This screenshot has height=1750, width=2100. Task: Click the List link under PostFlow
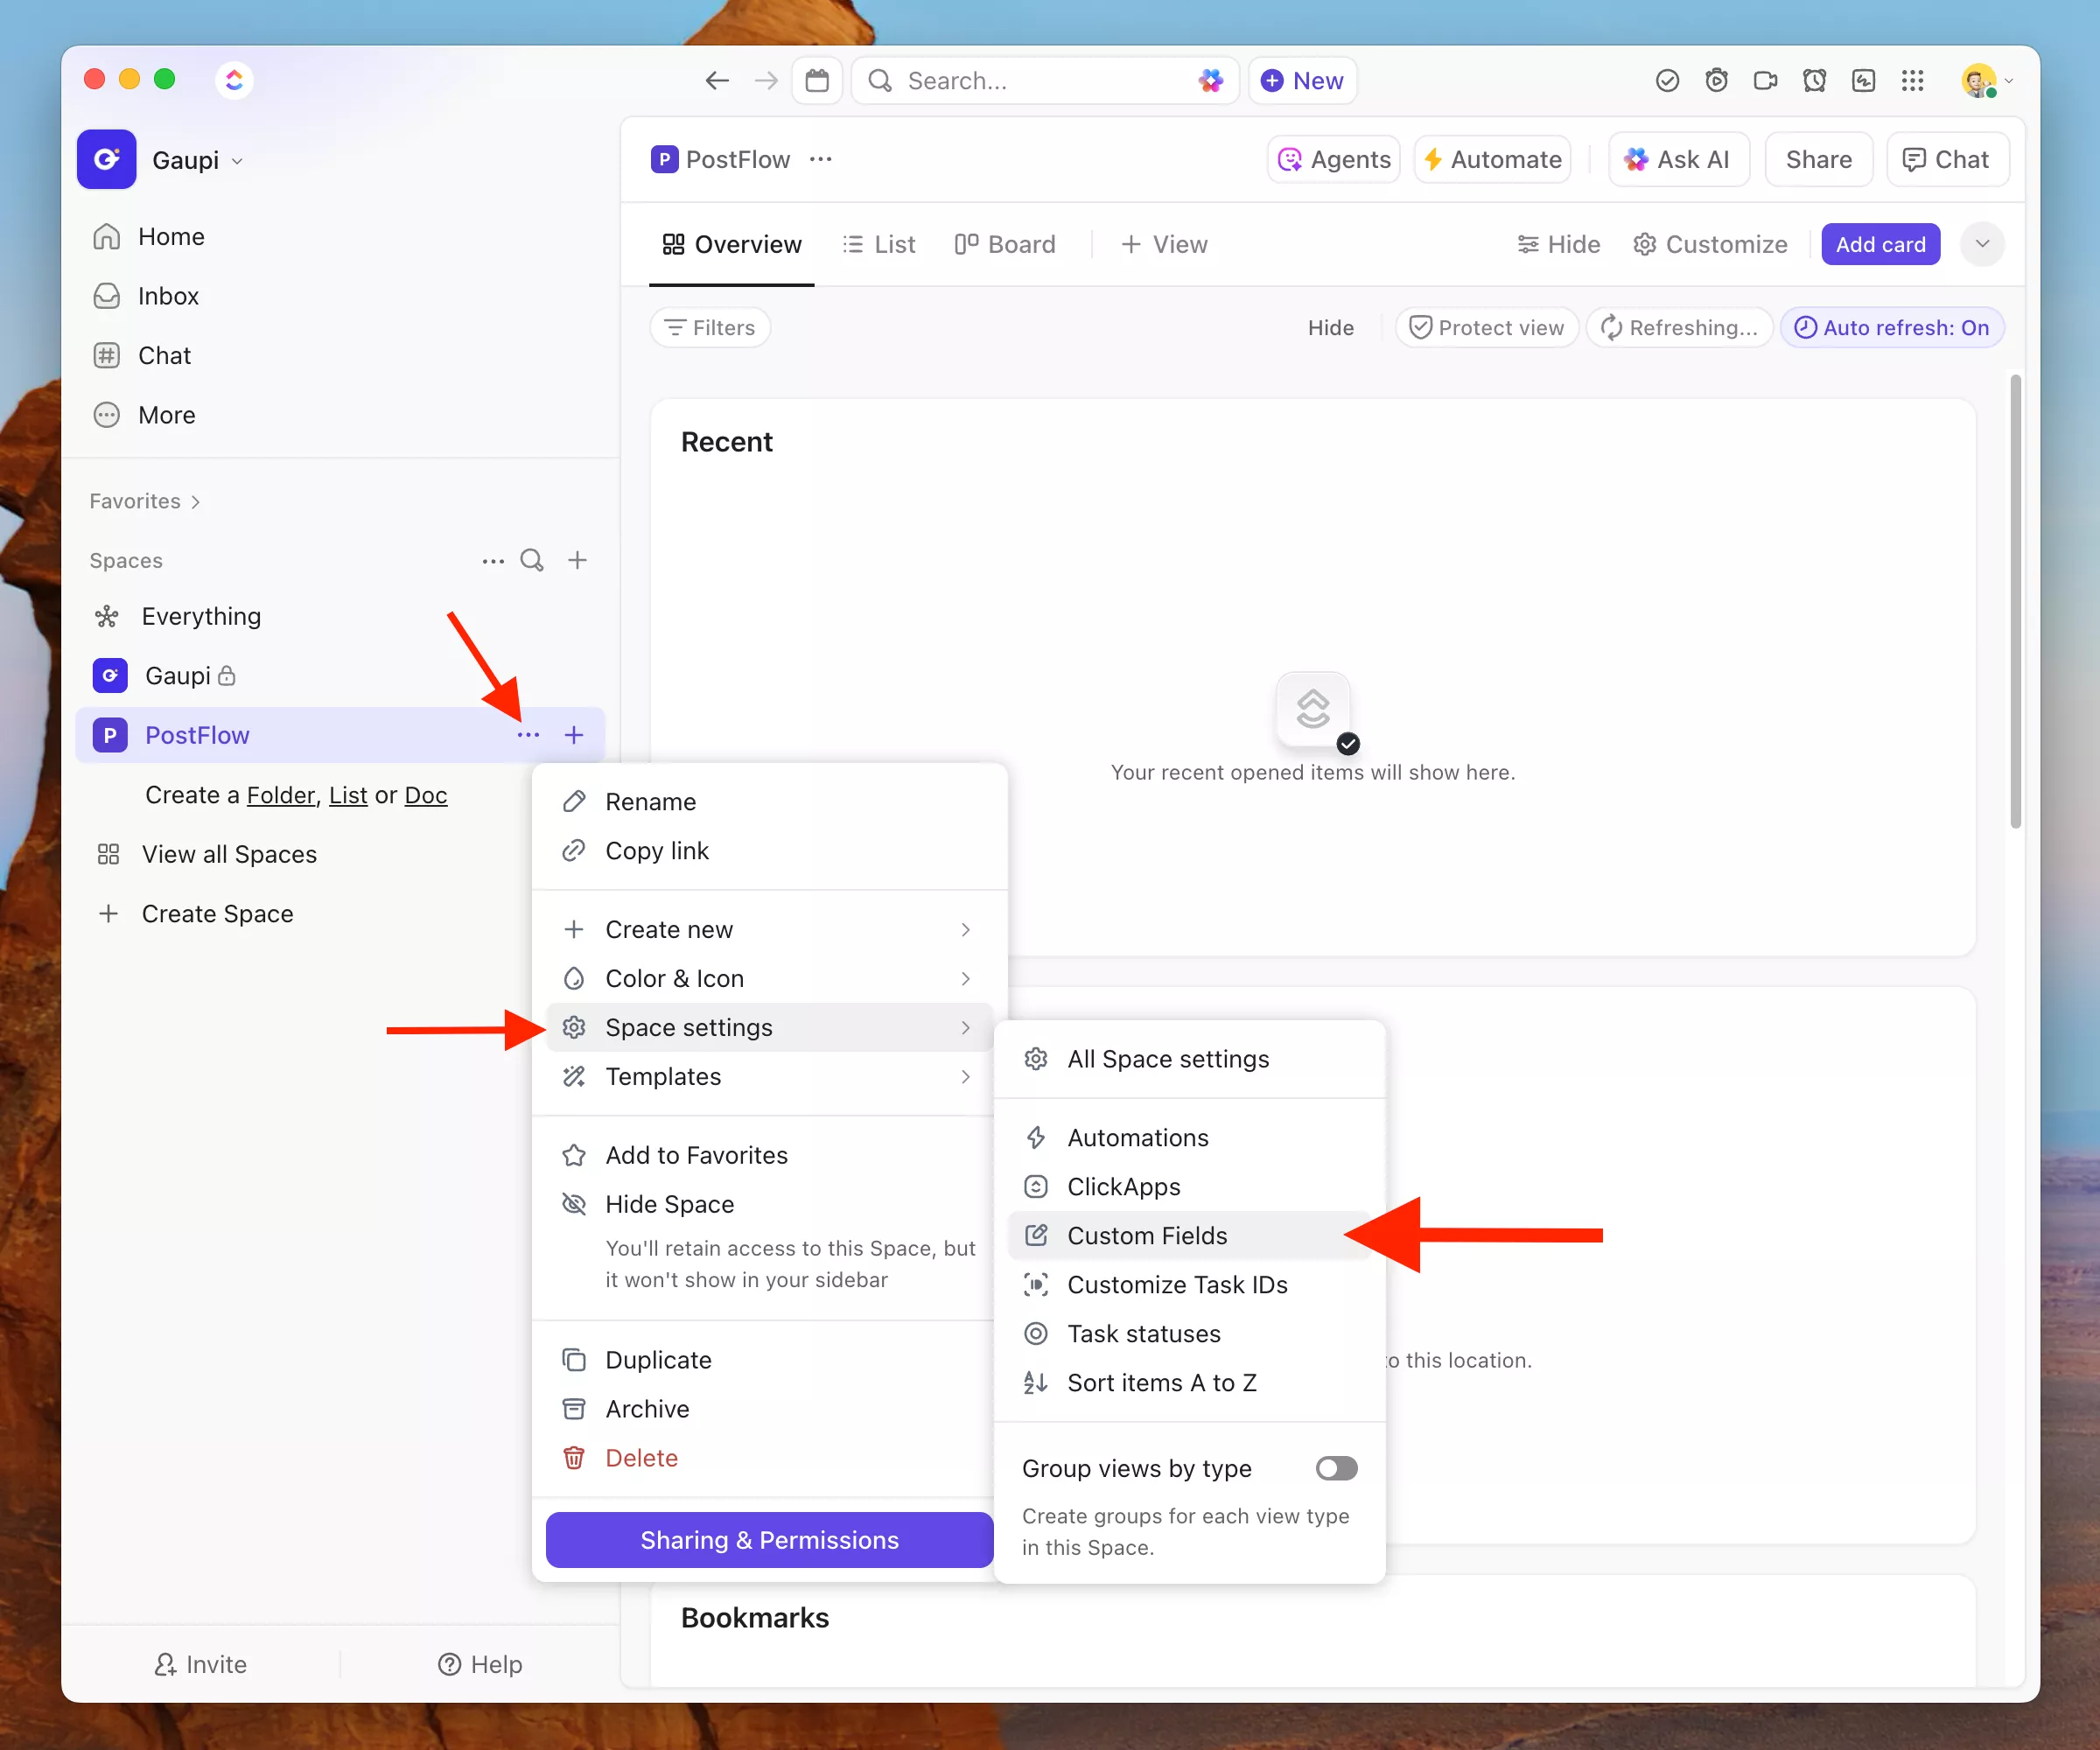click(348, 795)
